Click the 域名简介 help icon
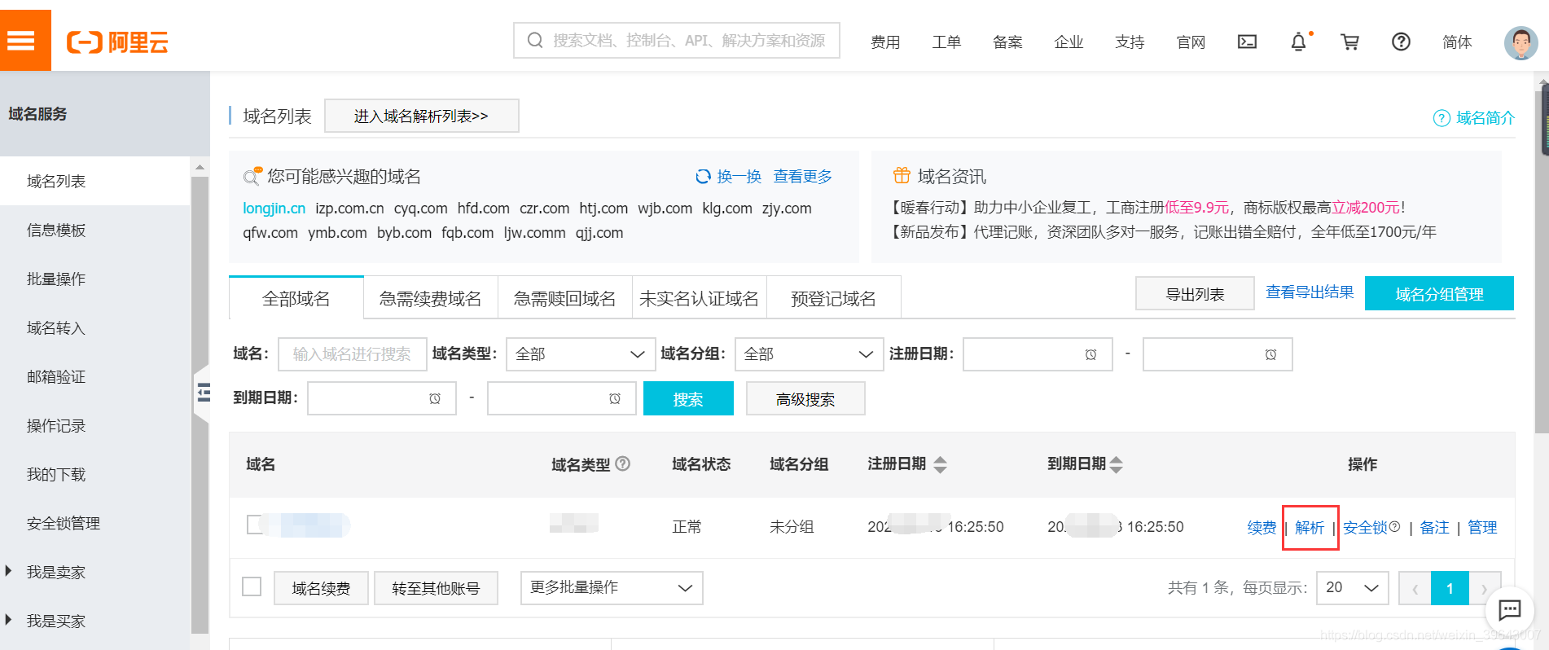This screenshot has width=1549, height=650. coord(1441,118)
